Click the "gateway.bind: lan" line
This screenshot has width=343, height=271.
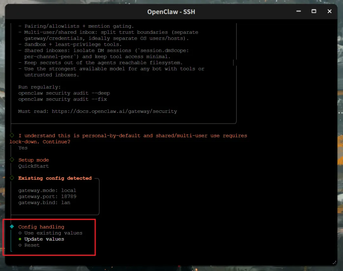(x=44, y=203)
